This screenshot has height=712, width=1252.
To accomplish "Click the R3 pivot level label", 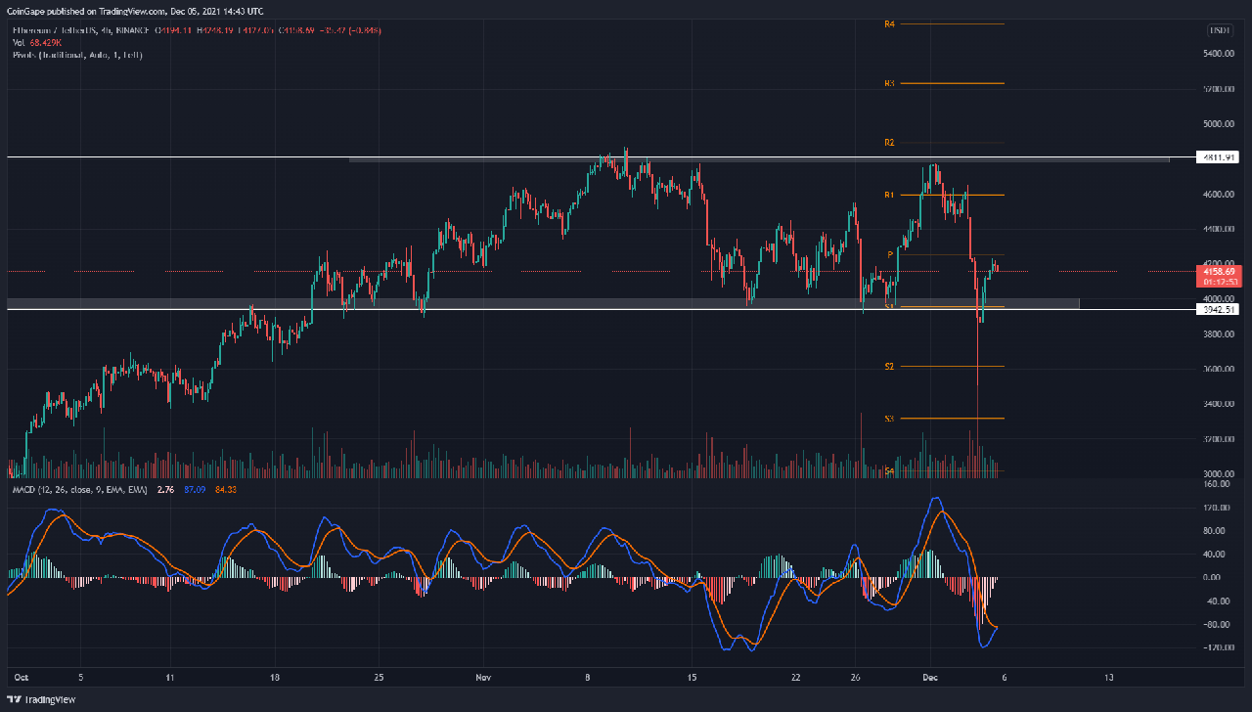I will (889, 84).
